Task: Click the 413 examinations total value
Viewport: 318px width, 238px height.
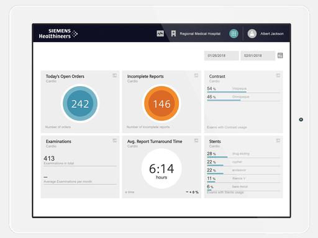Action: pos(49,158)
